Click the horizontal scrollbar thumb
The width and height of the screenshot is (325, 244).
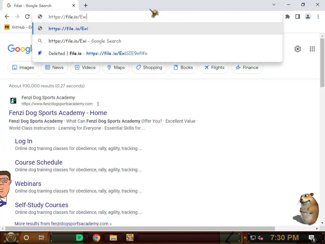pos(140,229)
